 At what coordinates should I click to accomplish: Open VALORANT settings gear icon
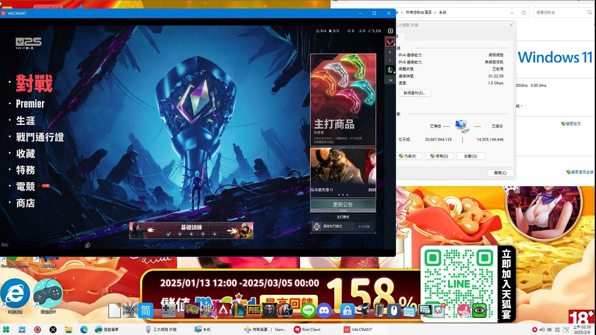pyautogui.click(x=390, y=31)
